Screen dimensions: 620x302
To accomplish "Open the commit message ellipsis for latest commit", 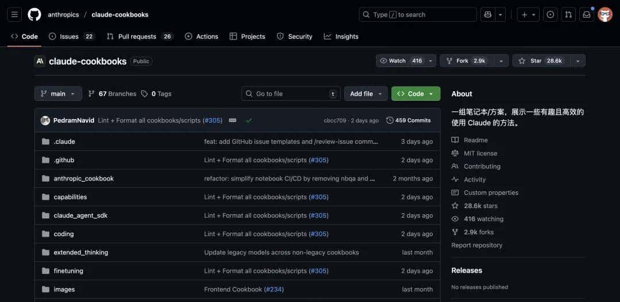I will [x=232, y=120].
